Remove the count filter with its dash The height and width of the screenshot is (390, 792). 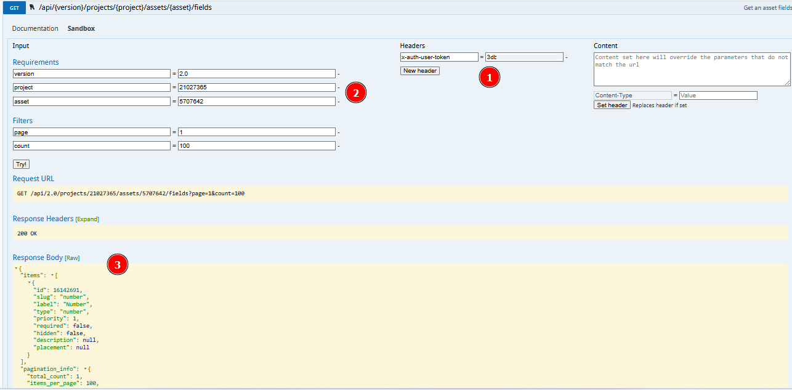[x=339, y=147]
